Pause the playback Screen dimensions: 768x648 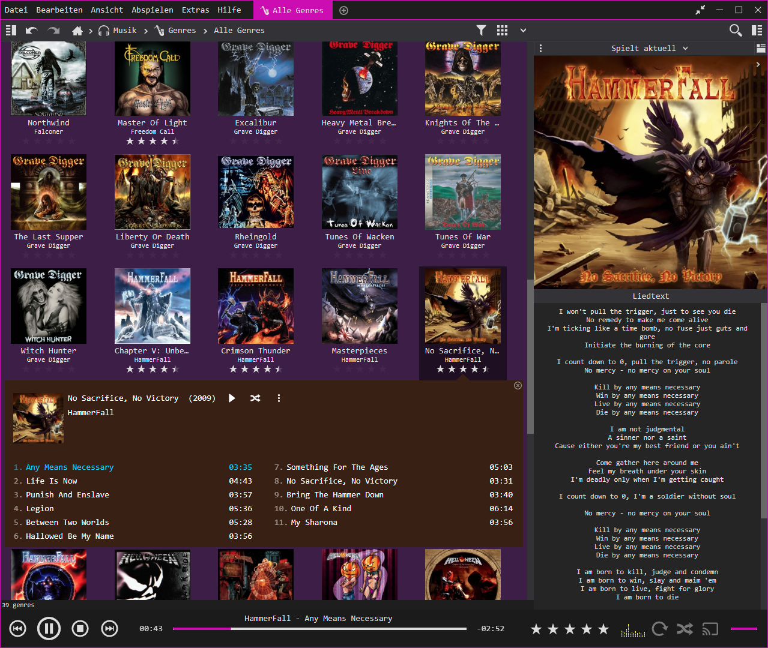[x=49, y=628]
